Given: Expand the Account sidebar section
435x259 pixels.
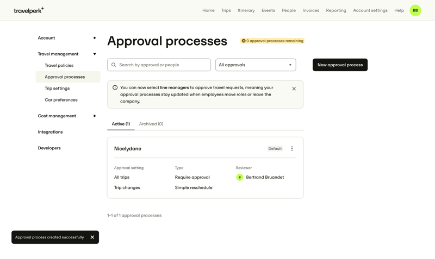Looking at the screenshot, I should tap(94, 38).
